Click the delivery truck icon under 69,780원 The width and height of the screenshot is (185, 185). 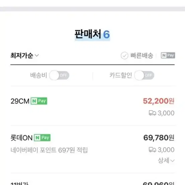[152, 150]
